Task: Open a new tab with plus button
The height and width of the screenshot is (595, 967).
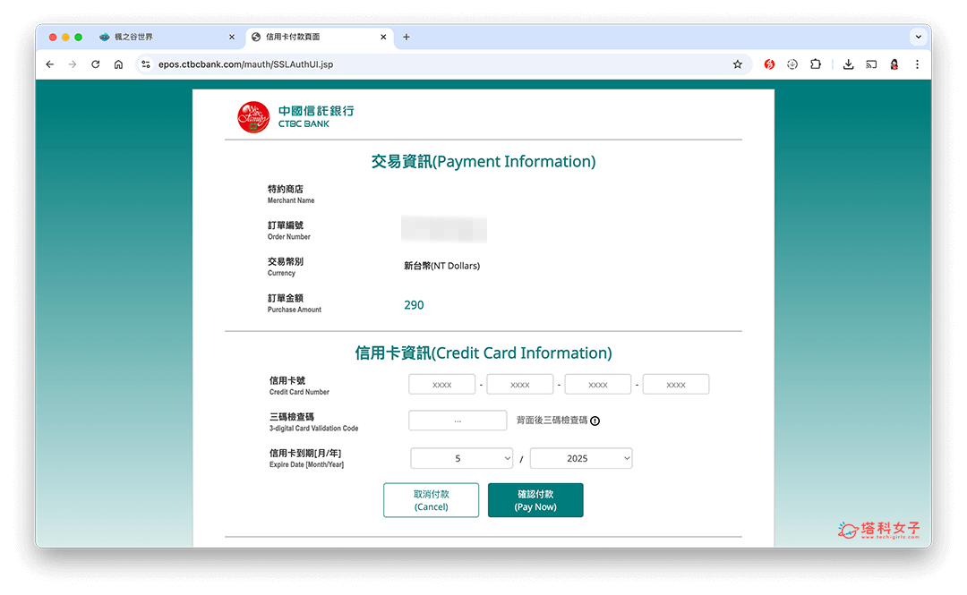Action: [406, 37]
